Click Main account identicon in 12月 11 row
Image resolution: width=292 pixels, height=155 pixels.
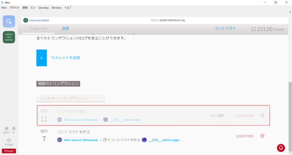tap(60, 120)
